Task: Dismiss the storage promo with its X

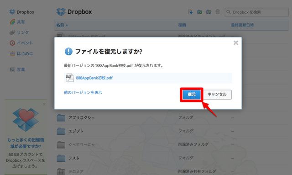Action: coord(44,104)
